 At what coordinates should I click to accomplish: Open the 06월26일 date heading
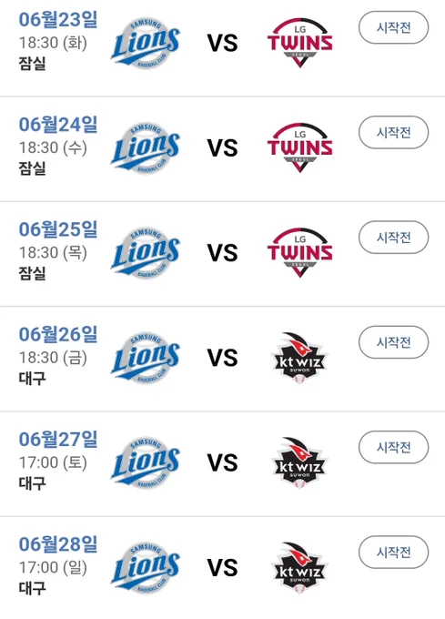(x=58, y=334)
